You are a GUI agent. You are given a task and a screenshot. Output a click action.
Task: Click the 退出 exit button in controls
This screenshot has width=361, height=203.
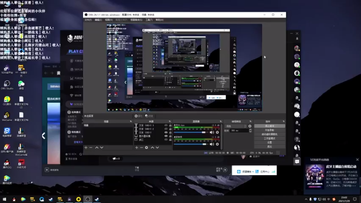pos(269,147)
